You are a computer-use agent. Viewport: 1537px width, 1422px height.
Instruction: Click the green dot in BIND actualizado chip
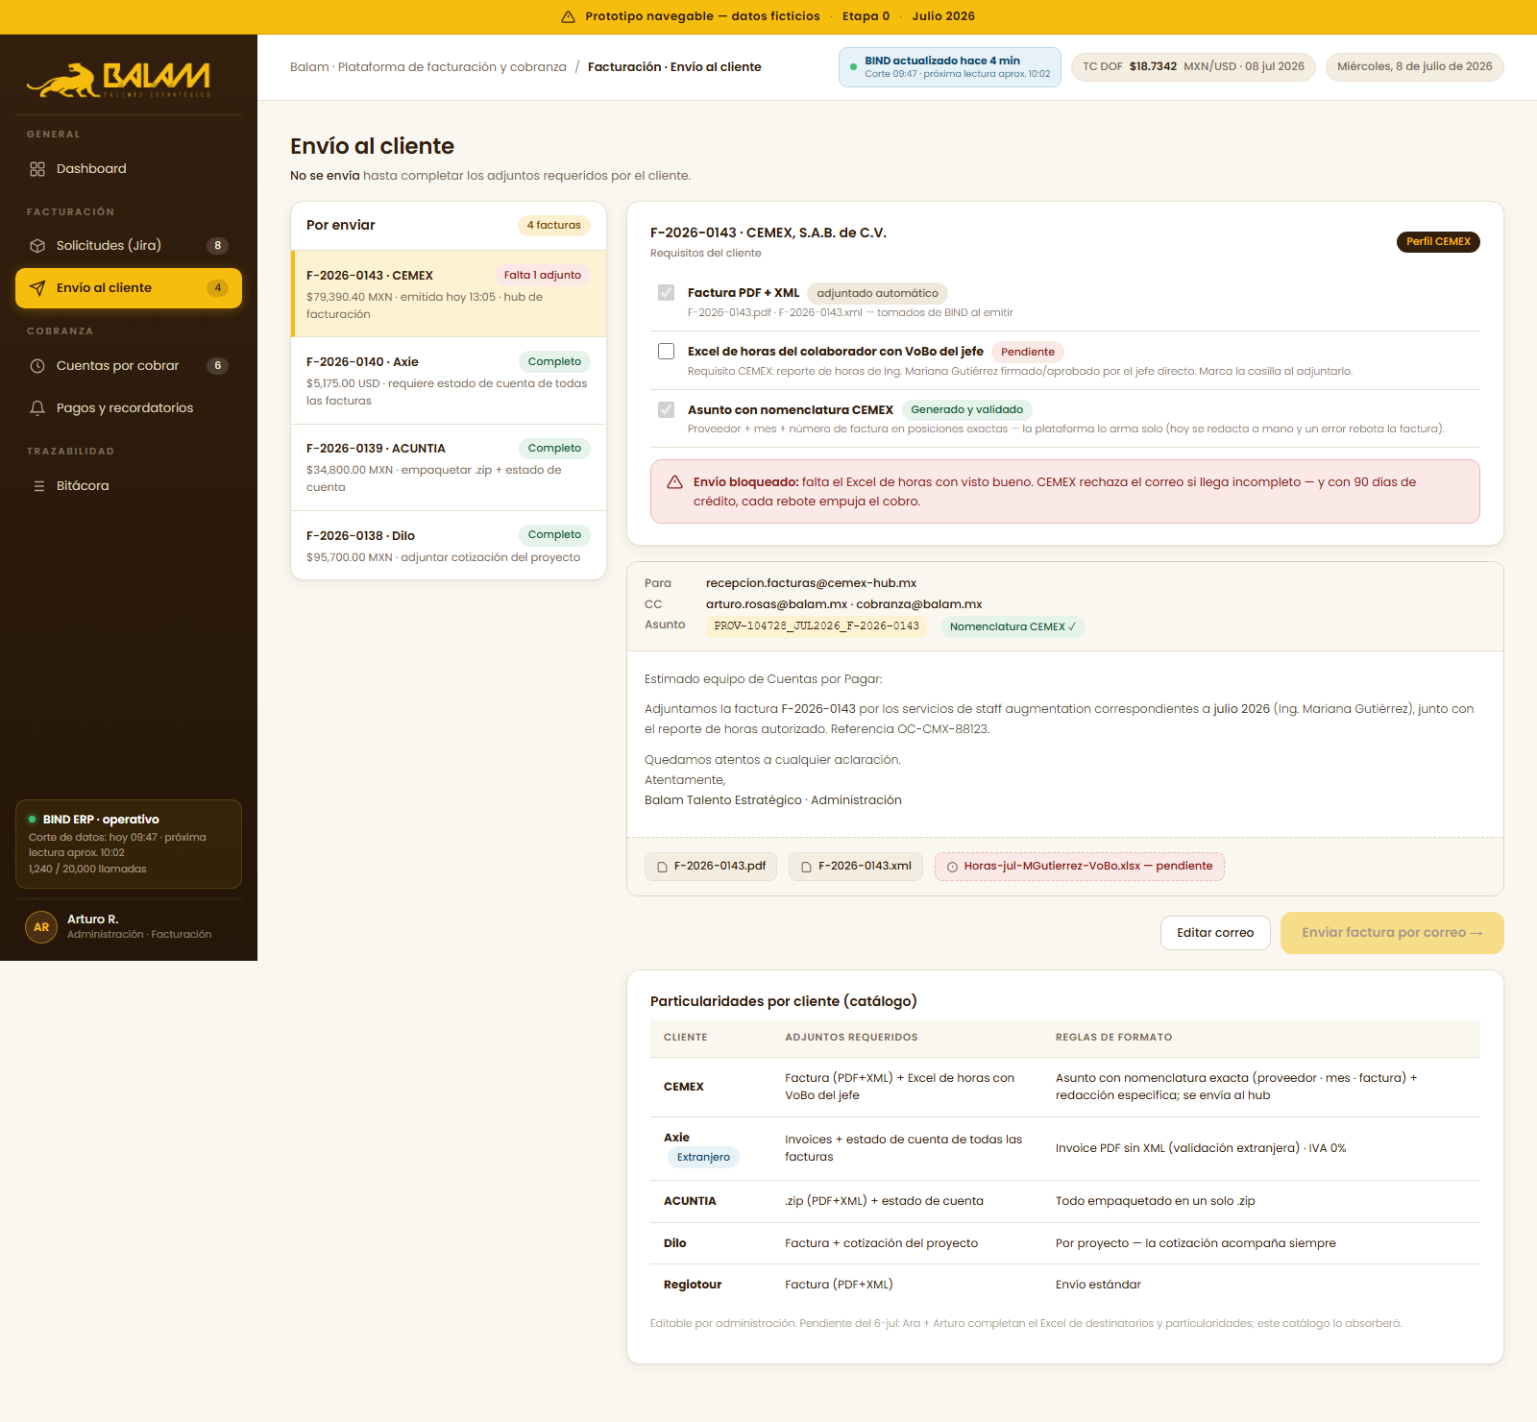(x=853, y=67)
